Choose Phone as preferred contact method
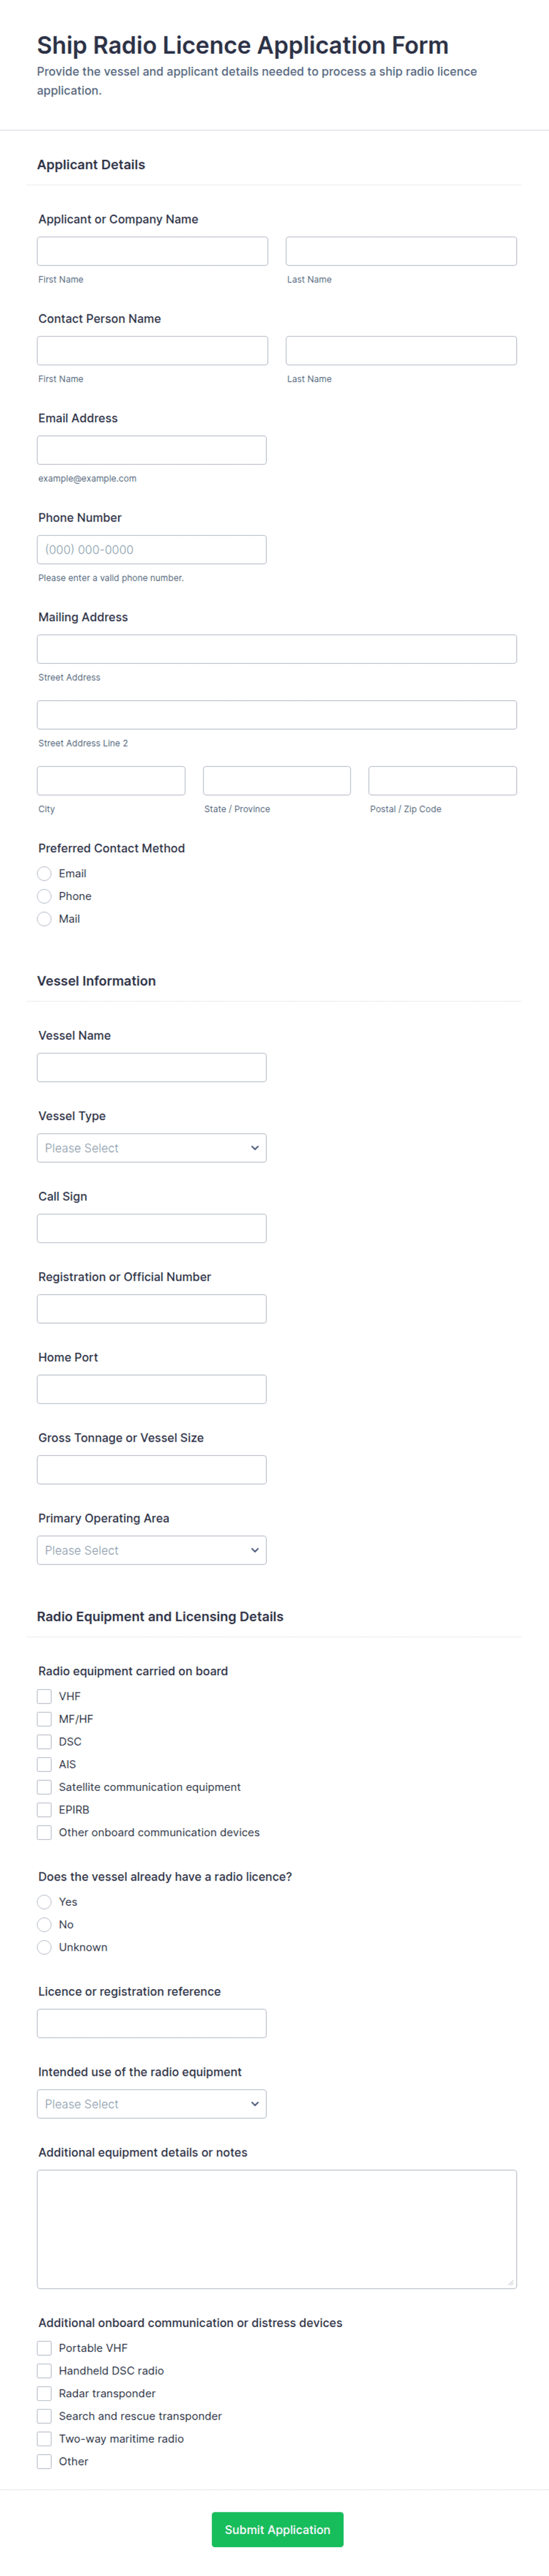549x2576 pixels. pyautogui.click(x=44, y=896)
